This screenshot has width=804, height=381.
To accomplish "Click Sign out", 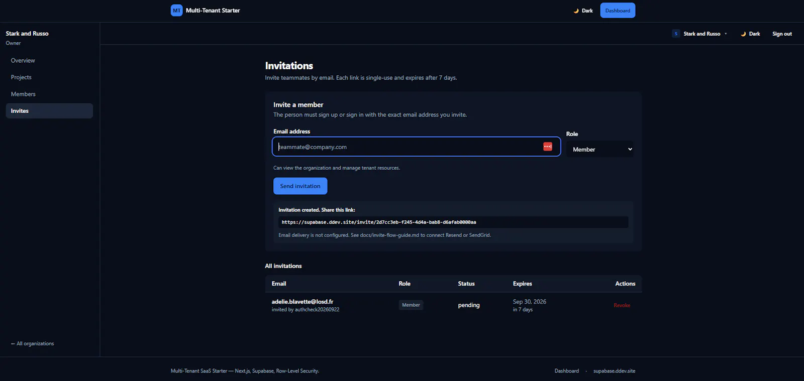I will (x=782, y=34).
